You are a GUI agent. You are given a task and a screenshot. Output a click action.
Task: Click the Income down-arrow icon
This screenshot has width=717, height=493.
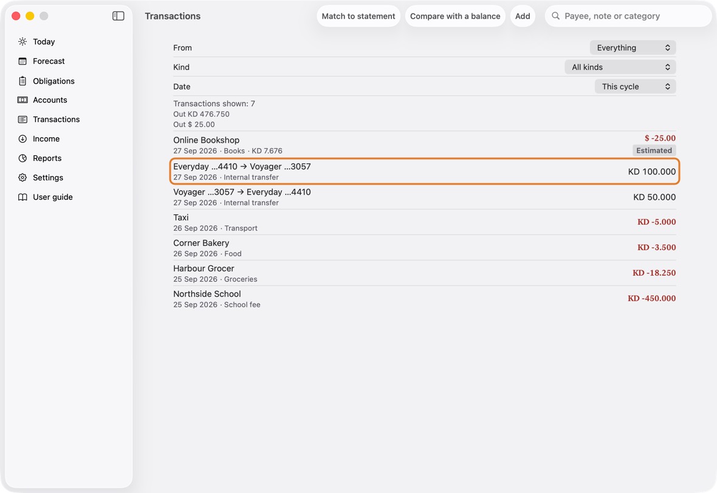(22, 139)
